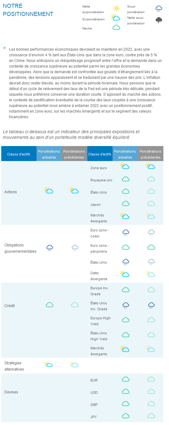Click the Surpondération sun-cloud legend icon

(x=115, y=18)
